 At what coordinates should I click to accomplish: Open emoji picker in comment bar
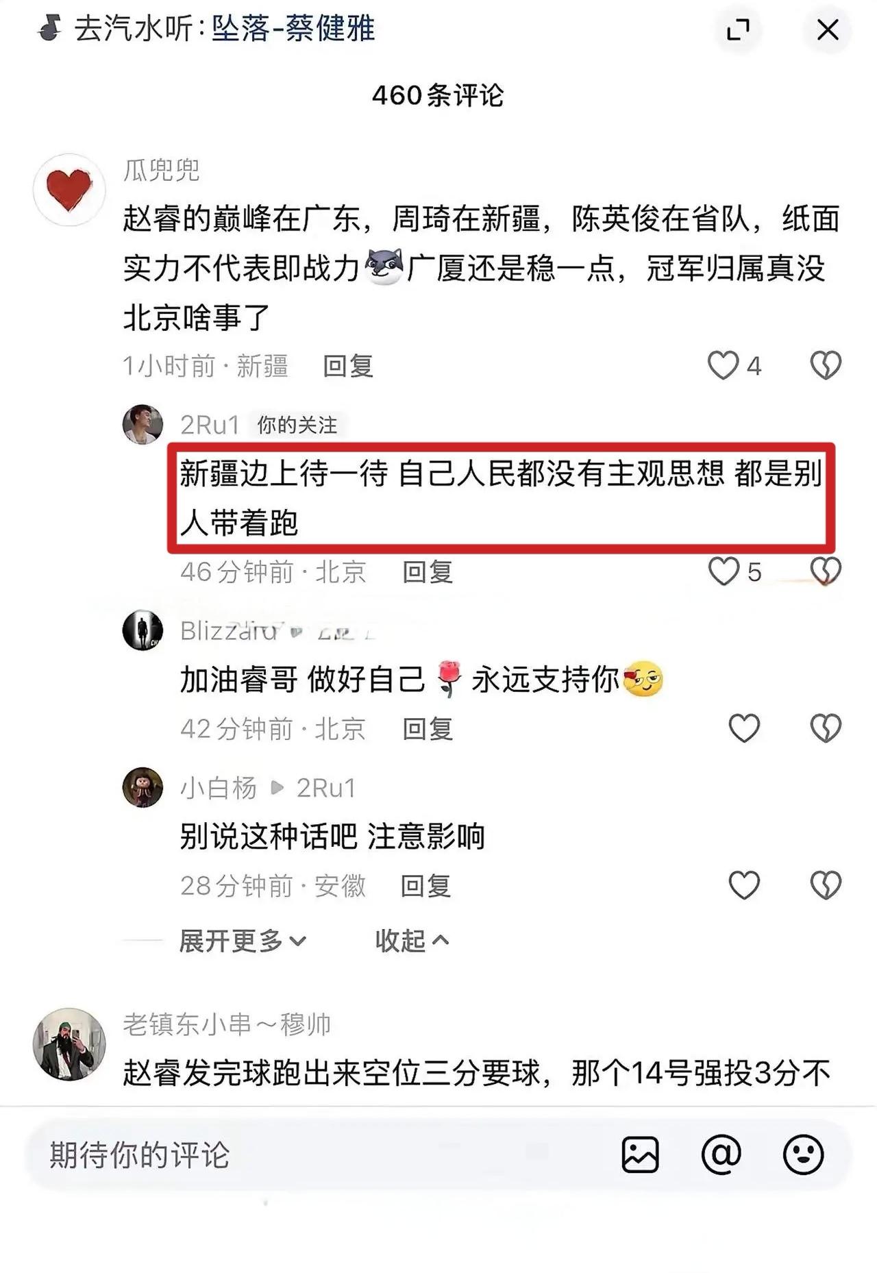pyautogui.click(x=803, y=1154)
